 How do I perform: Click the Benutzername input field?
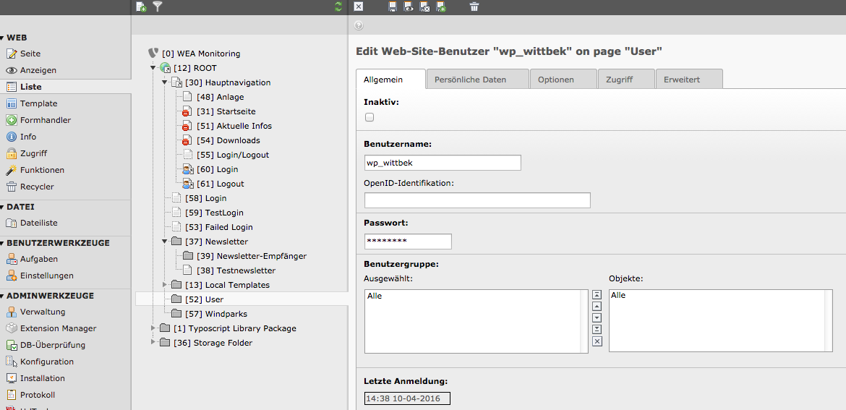(443, 163)
